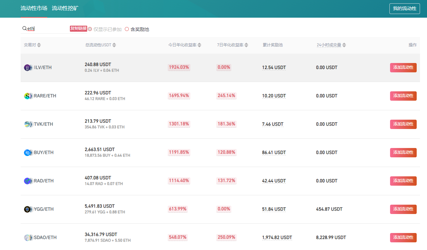Click the 407.08 USDT liquidity value
The height and width of the screenshot is (250, 427).
click(98, 178)
